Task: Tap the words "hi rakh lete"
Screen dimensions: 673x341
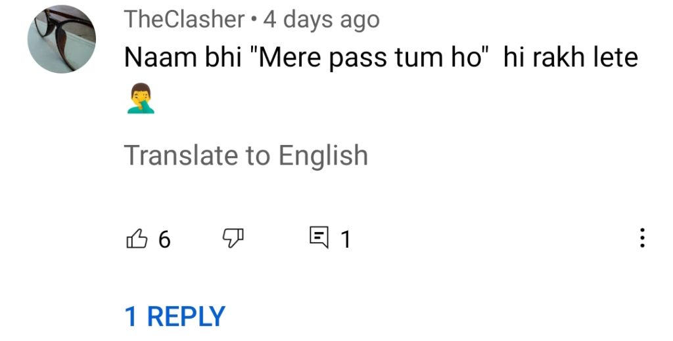Action: [x=571, y=57]
